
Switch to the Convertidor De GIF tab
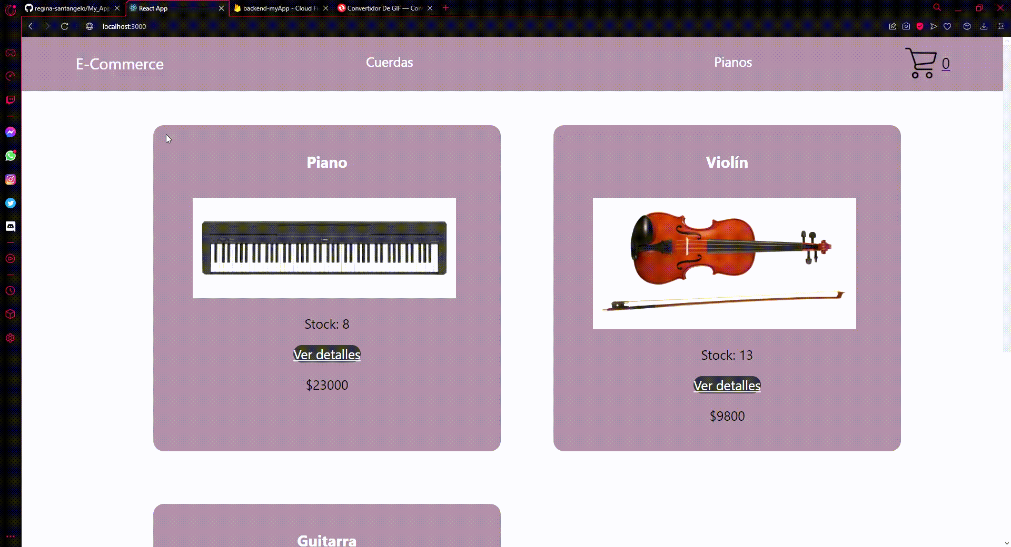pos(383,8)
